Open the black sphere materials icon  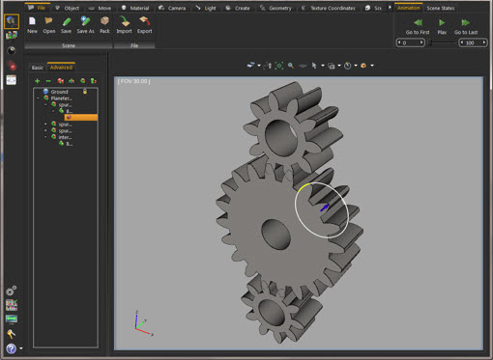(12, 50)
